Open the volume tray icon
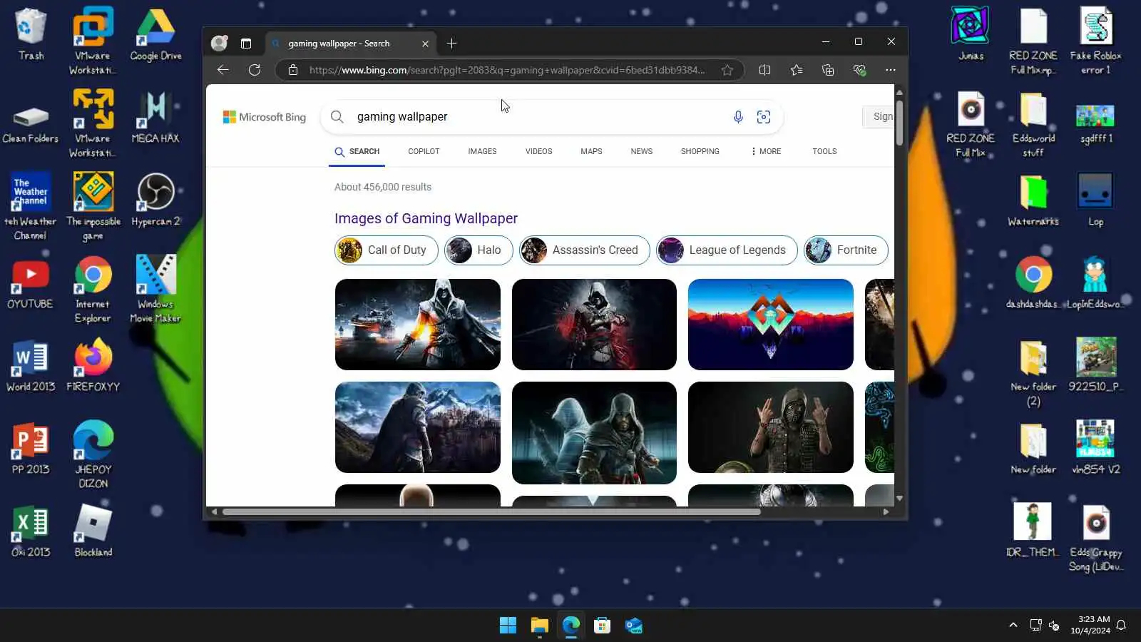 [x=1054, y=626]
